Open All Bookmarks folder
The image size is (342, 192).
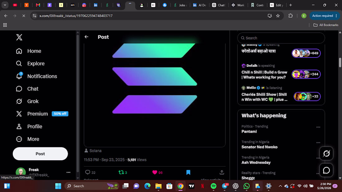pyautogui.click(x=326, y=25)
